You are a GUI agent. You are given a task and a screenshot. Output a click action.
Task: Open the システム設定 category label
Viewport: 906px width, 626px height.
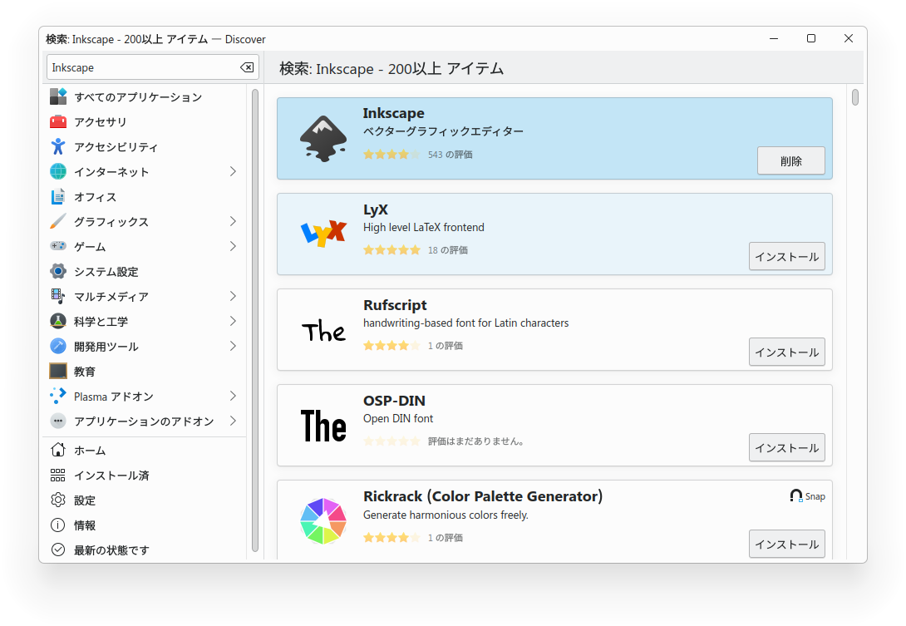tap(106, 272)
